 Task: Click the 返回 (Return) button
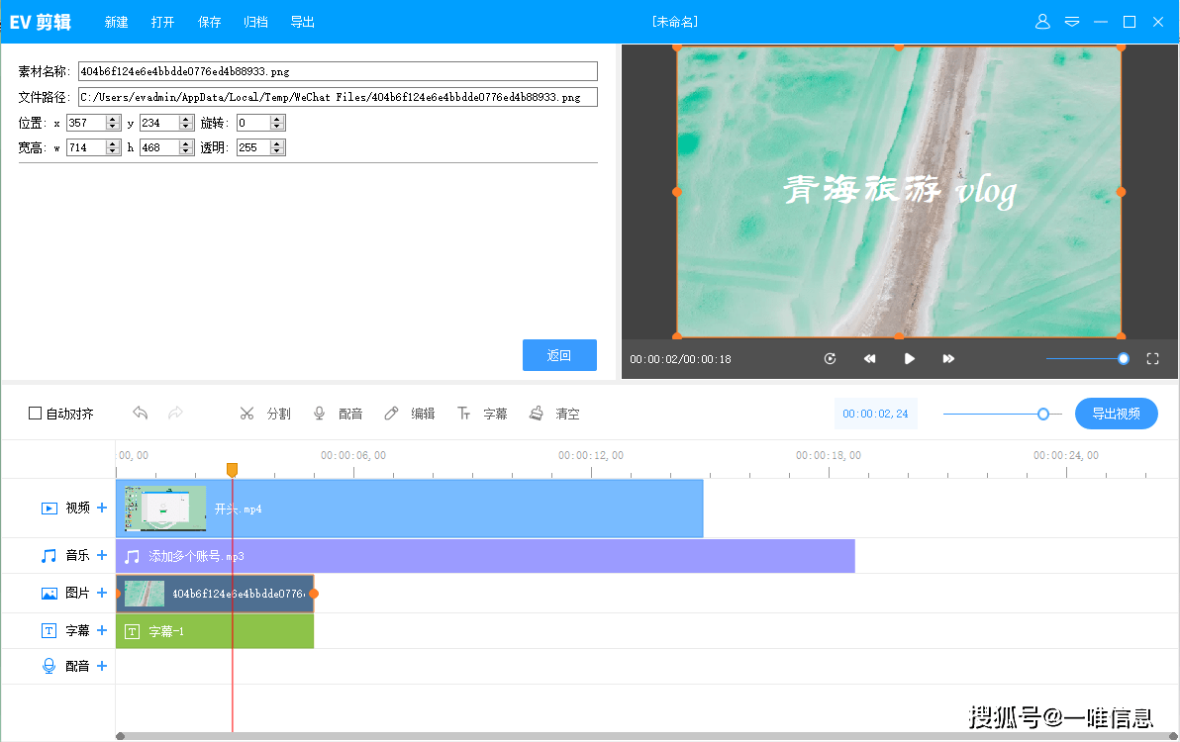point(559,355)
